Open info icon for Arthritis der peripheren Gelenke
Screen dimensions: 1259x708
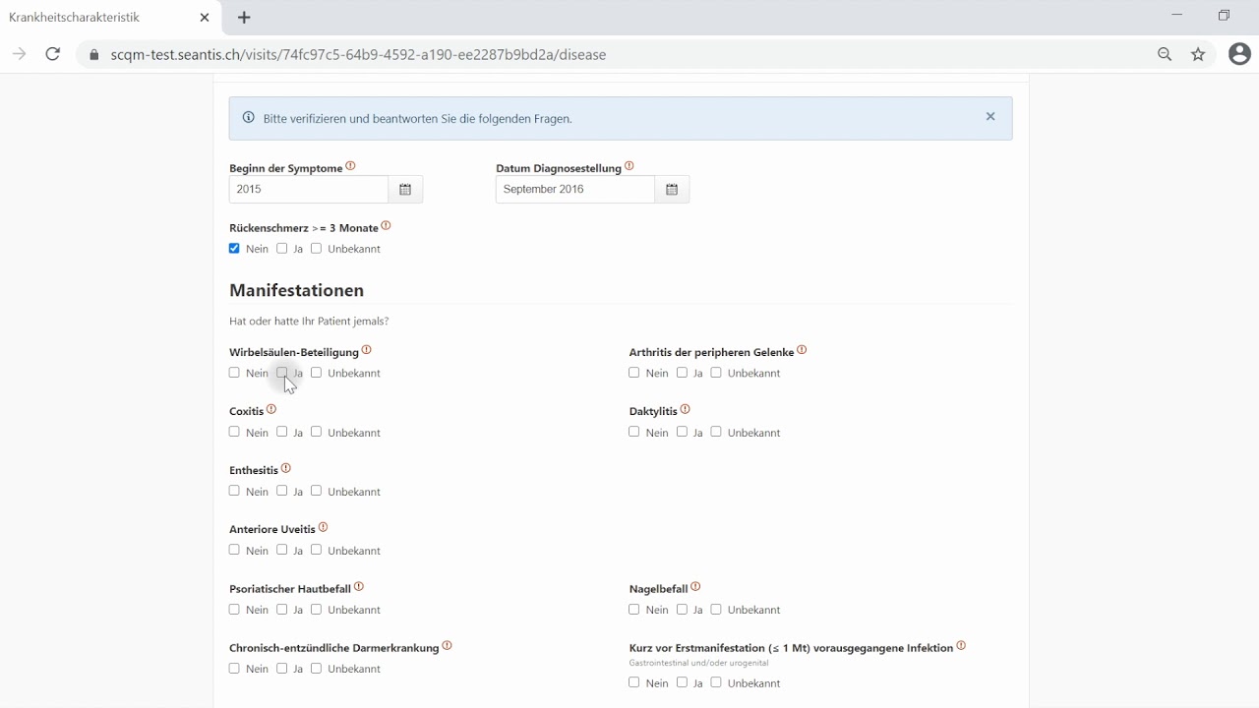803,349
